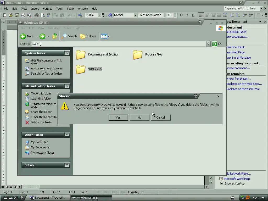Click No in the Sharing dialog
This screenshot has width=268, height=201.
coord(139,118)
